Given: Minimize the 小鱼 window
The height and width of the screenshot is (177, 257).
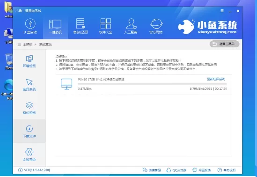Looking at the screenshot, I should click(230, 11).
